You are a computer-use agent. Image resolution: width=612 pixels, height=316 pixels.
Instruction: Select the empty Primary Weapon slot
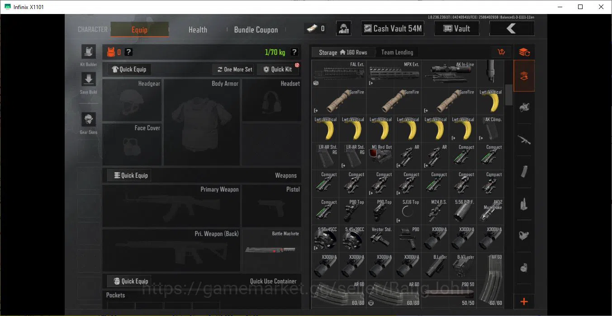[171, 206]
